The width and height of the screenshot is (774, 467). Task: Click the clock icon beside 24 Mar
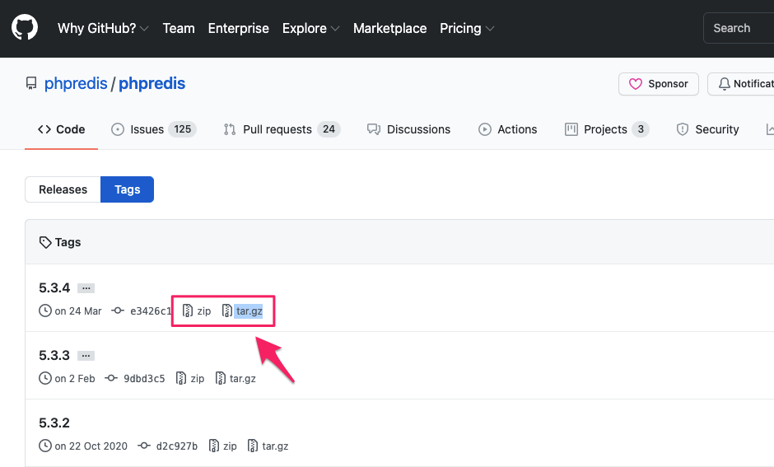[45, 311]
